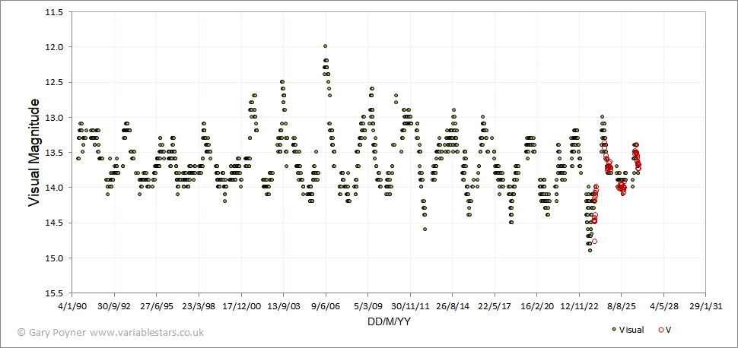Viewport: 738px width, 348px height.
Task: Click the y-axis label 14.5
Action: (55, 223)
